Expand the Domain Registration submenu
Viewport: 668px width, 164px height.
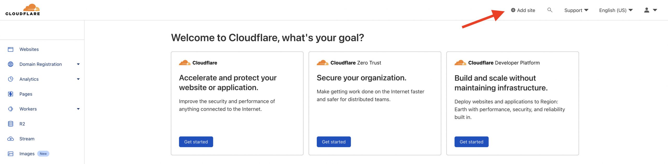coord(78,64)
